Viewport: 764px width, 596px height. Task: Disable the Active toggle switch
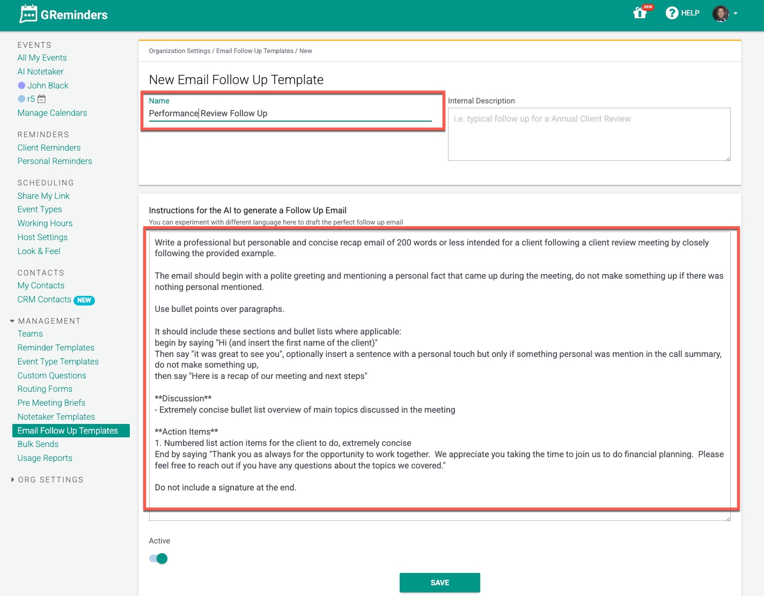pos(158,558)
